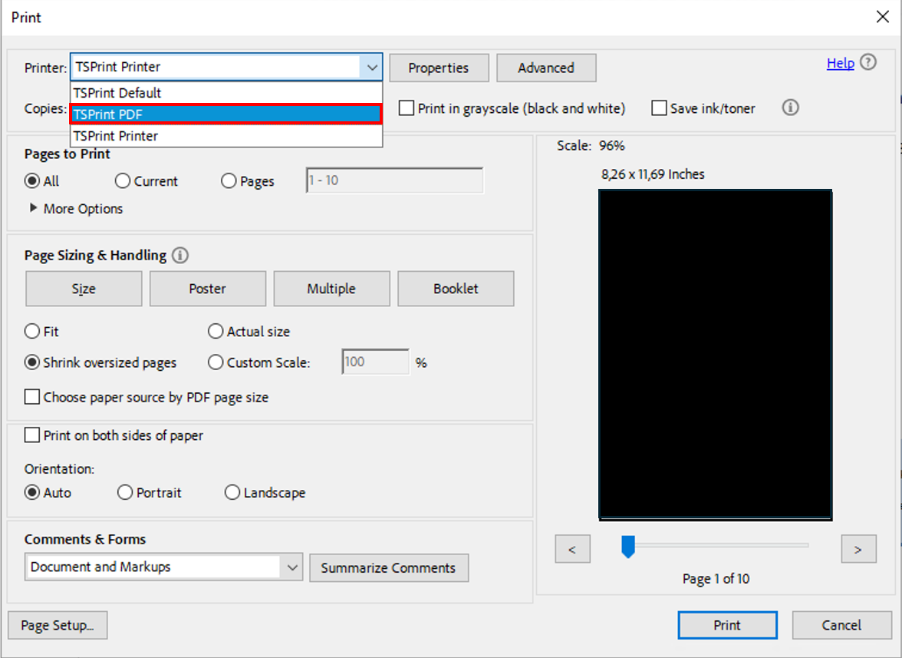The image size is (902, 658).
Task: Open printer Properties
Action: (x=439, y=68)
